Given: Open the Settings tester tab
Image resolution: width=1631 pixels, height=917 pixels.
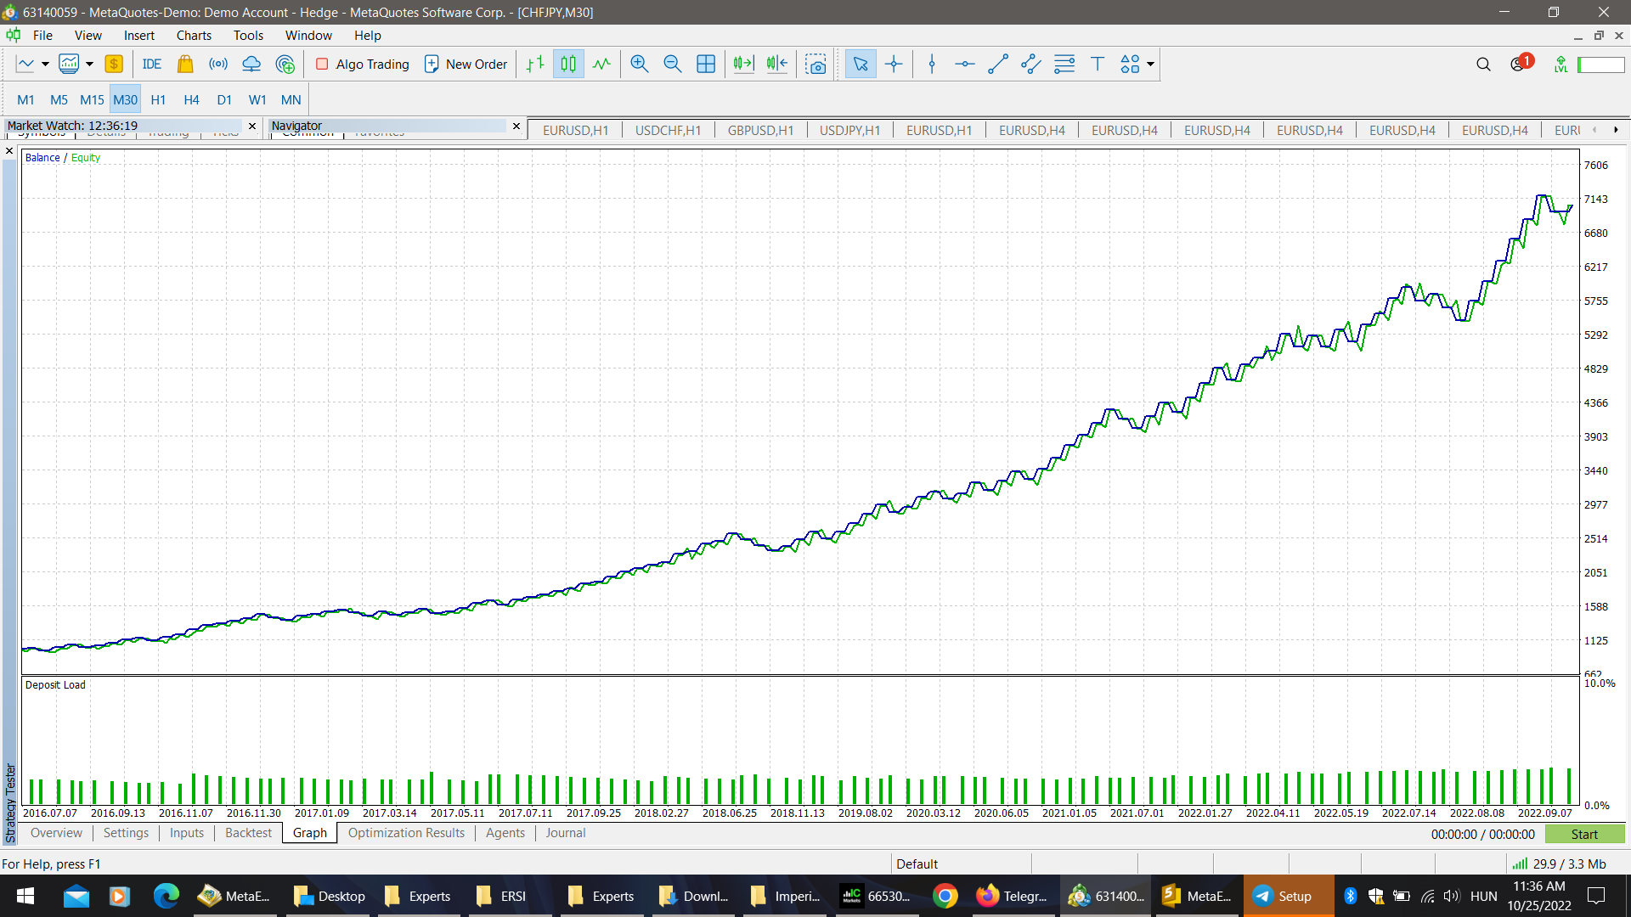Looking at the screenshot, I should coord(126,833).
